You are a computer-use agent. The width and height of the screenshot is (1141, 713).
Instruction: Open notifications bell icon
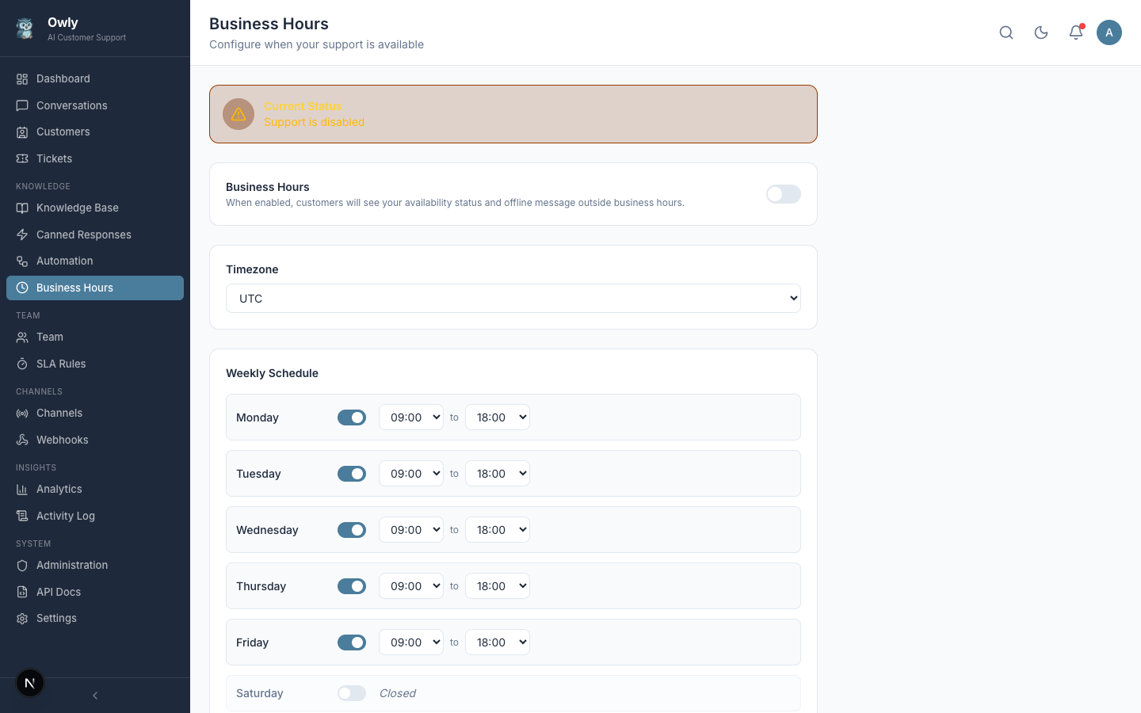coord(1076,32)
